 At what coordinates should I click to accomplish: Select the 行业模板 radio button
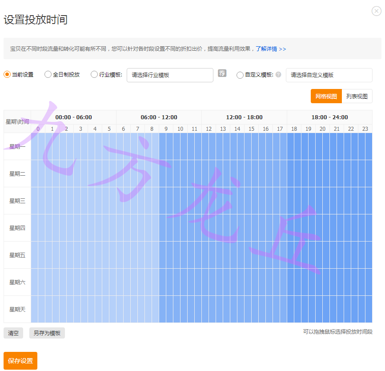pyautogui.click(x=94, y=75)
